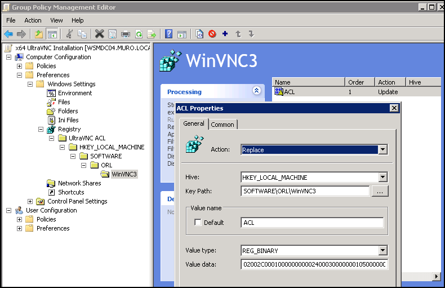
Task: Select the Ini Files tree node
Action: point(68,120)
